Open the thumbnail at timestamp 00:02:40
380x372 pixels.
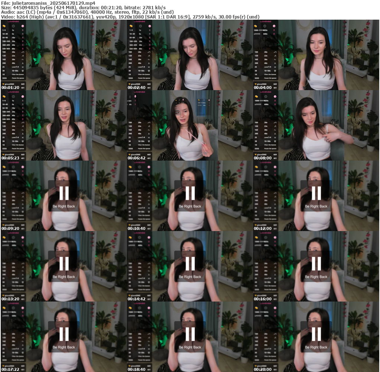[x=190, y=55]
